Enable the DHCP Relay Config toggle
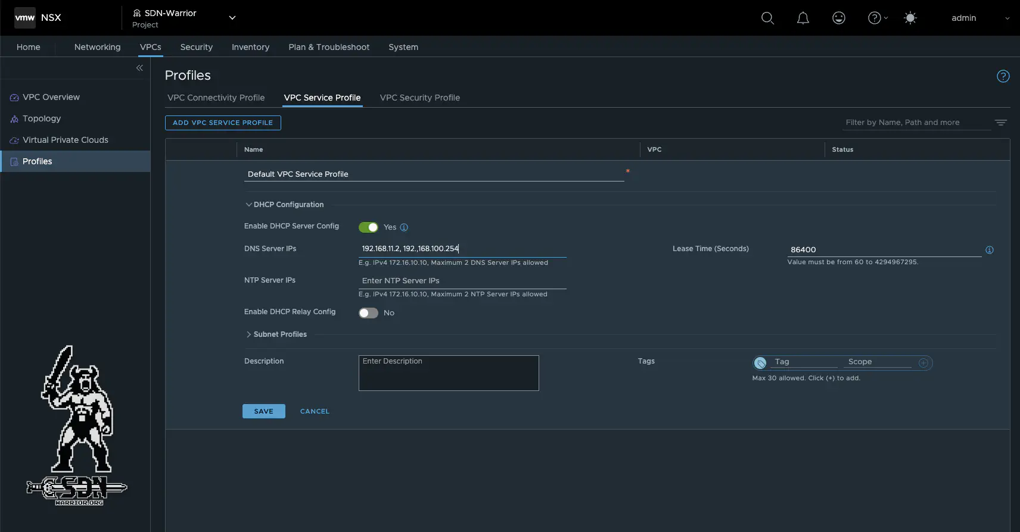The width and height of the screenshot is (1020, 532). (x=368, y=313)
